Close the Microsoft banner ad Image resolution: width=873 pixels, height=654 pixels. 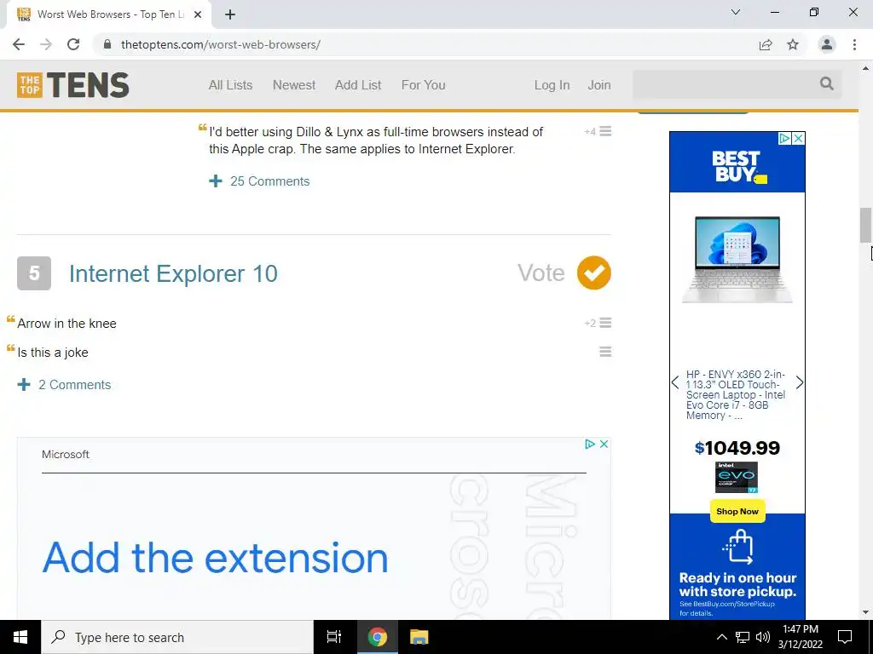(604, 444)
